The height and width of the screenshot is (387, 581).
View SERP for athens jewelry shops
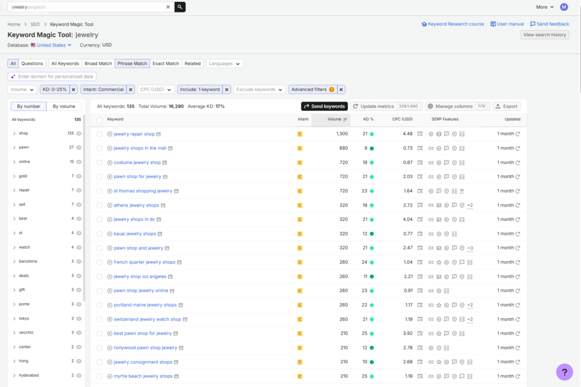tap(420, 205)
